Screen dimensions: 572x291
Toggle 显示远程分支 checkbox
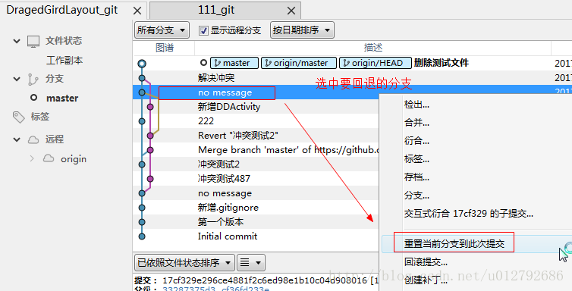(203, 30)
